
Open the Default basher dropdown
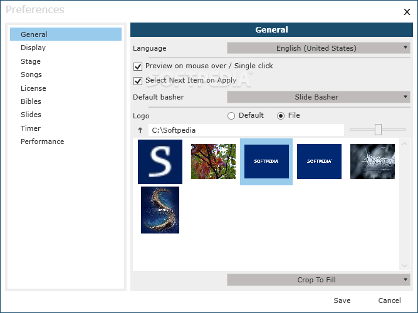click(318, 97)
